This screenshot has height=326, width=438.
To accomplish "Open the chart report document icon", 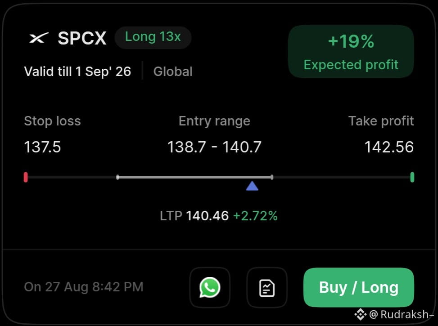I will (x=267, y=287).
